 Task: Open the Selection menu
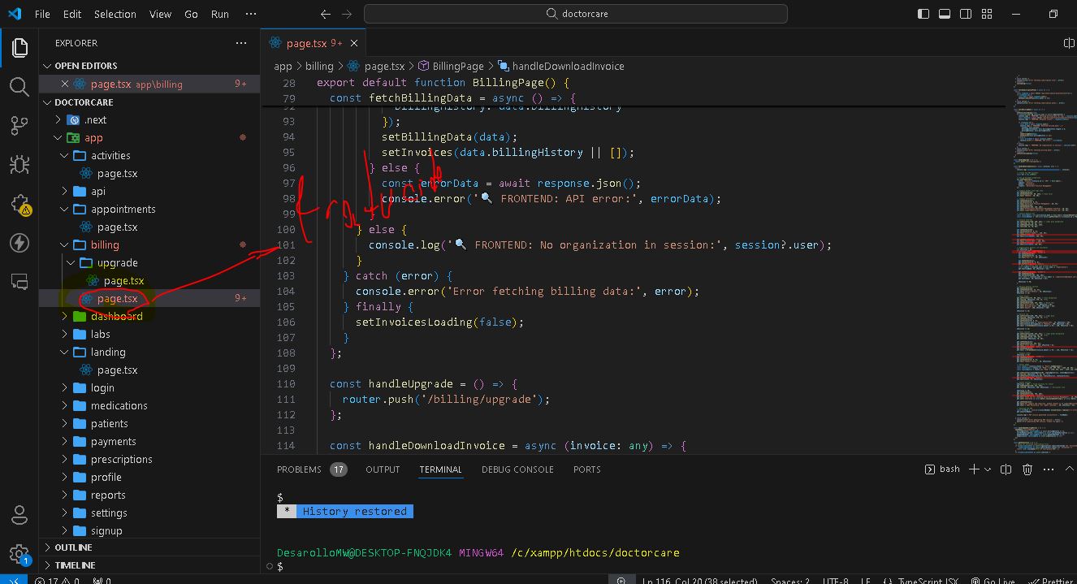[115, 14]
